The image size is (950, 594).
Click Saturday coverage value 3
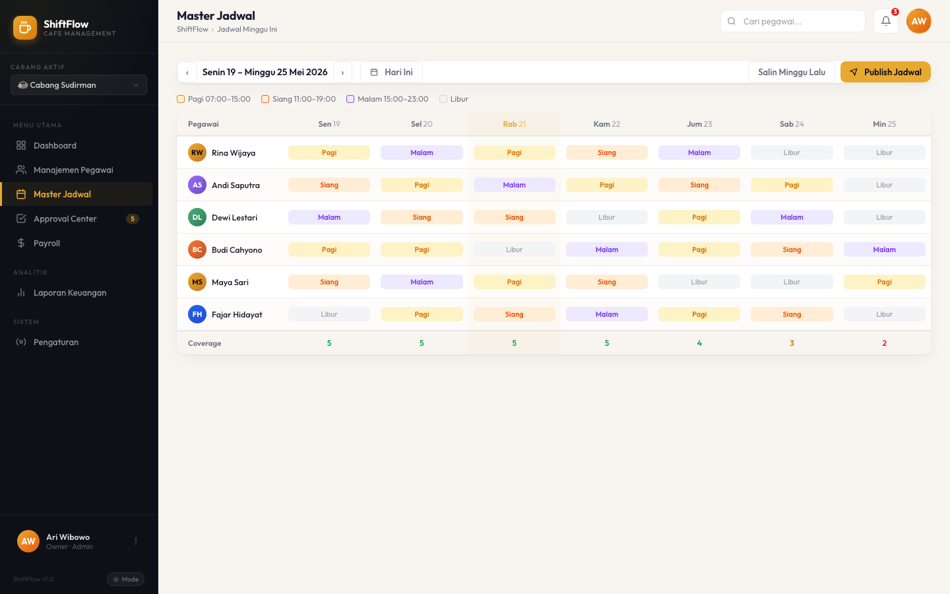(x=792, y=343)
